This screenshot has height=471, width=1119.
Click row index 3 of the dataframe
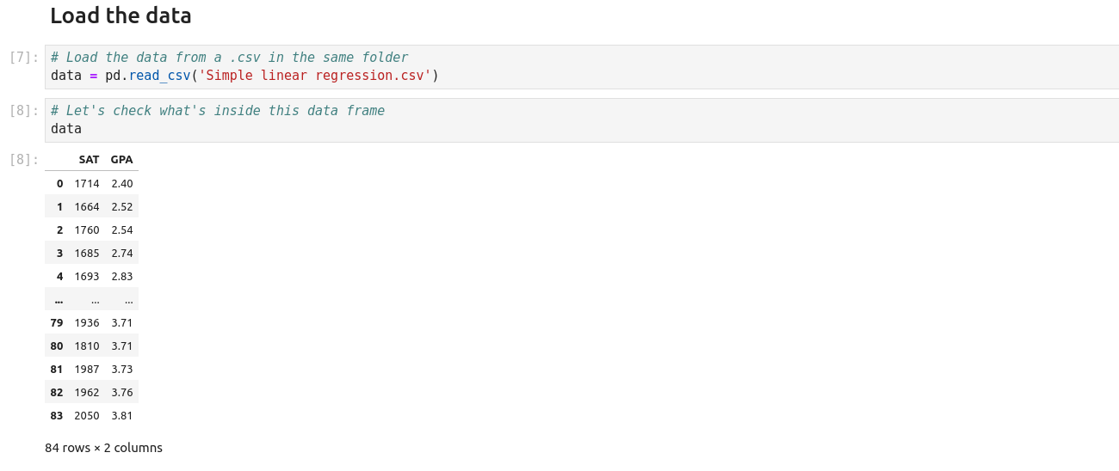tap(59, 254)
